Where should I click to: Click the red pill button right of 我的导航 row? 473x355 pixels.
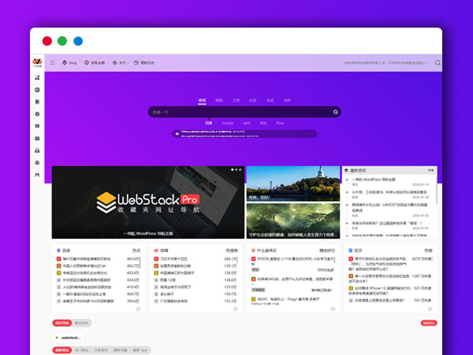429,323
